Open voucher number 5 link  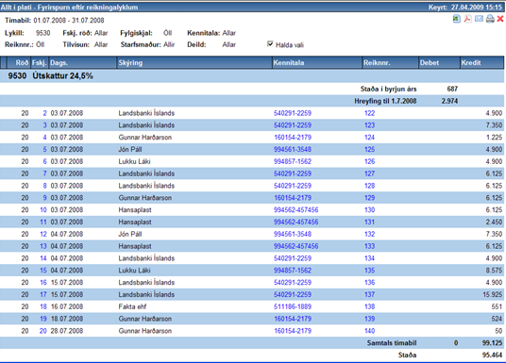point(44,149)
